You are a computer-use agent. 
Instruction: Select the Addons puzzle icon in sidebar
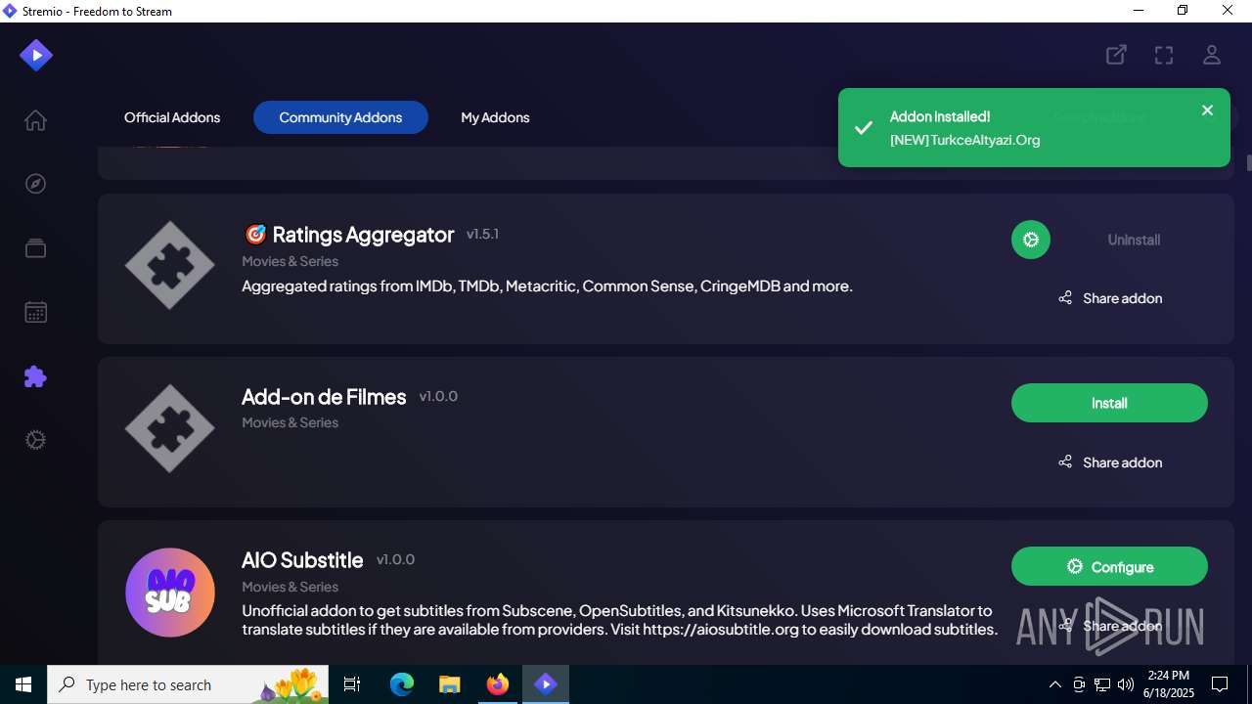point(35,376)
